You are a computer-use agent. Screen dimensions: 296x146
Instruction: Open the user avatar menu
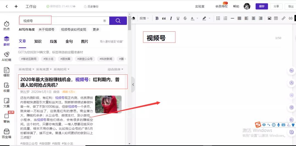click(x=247, y=6)
